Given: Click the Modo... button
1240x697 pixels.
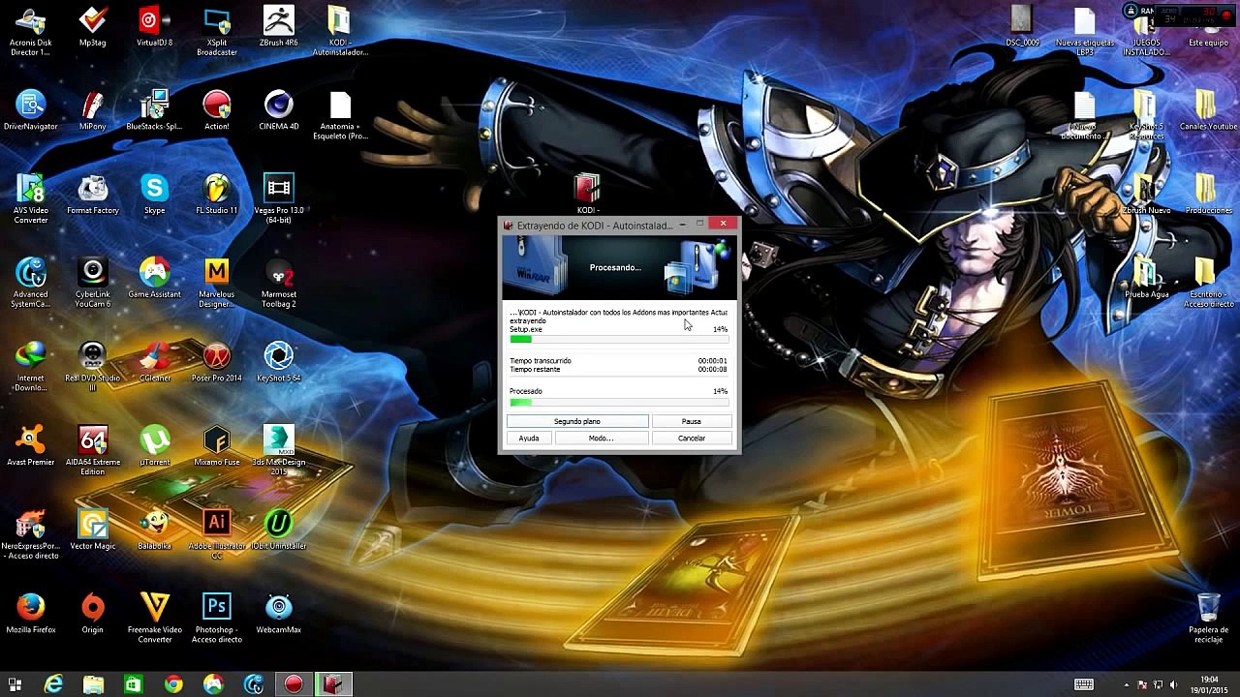Looking at the screenshot, I should [601, 439].
